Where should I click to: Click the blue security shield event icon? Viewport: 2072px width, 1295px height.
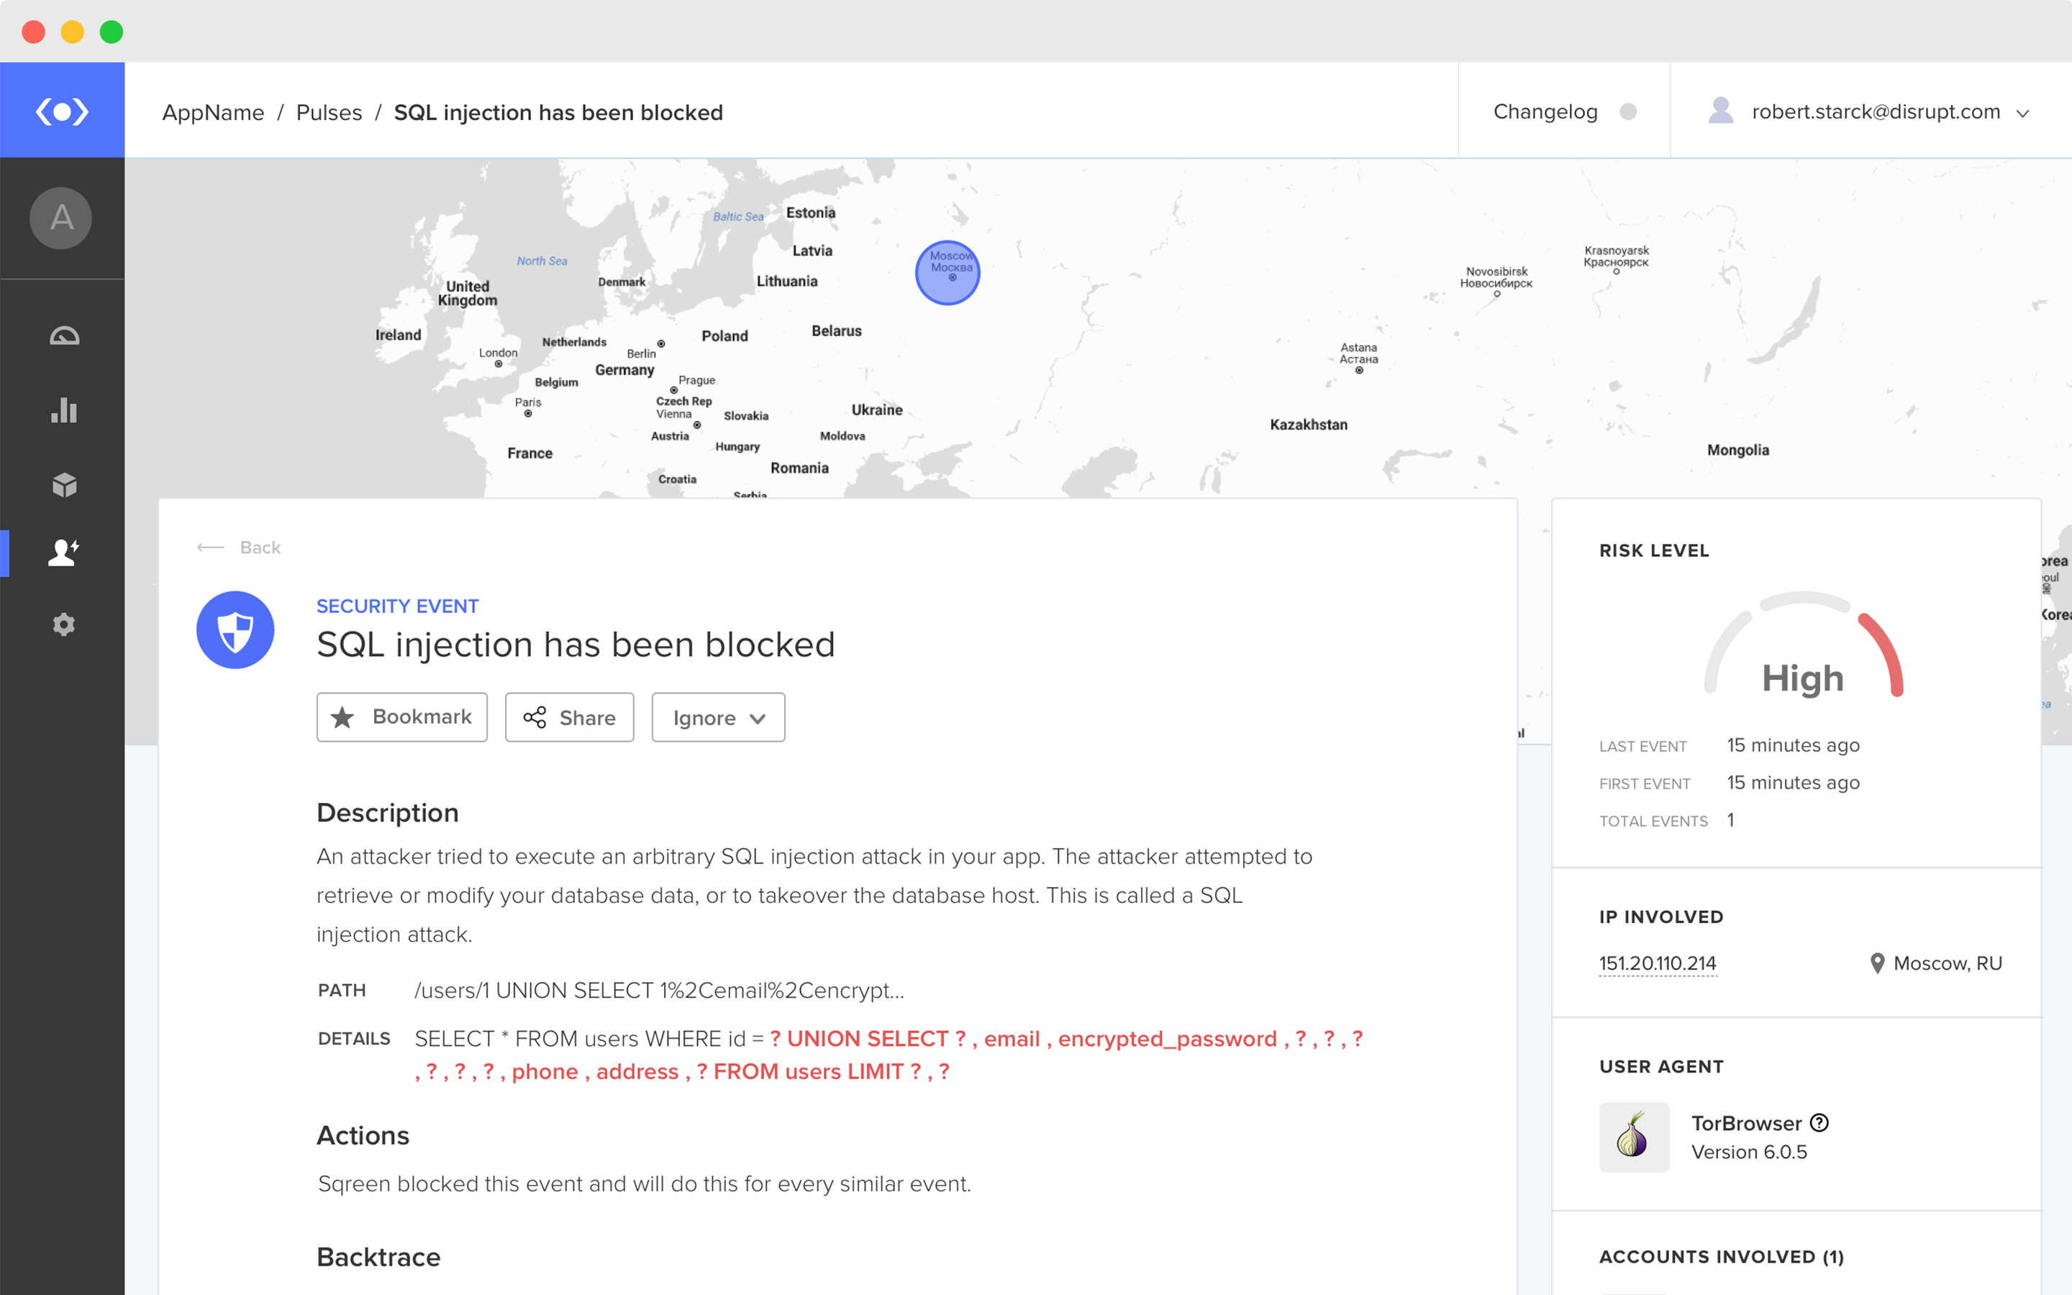click(235, 630)
